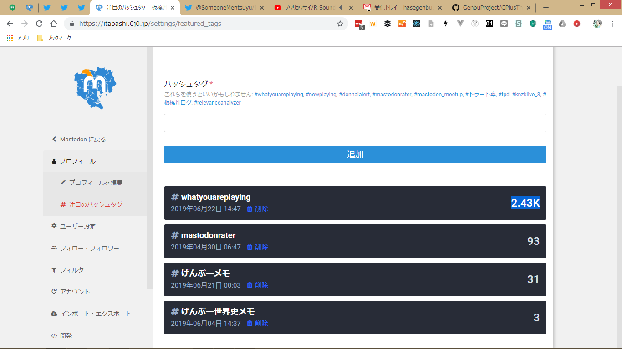Switch to the Gmail inbox tab
The width and height of the screenshot is (622, 349).
[x=402, y=8]
